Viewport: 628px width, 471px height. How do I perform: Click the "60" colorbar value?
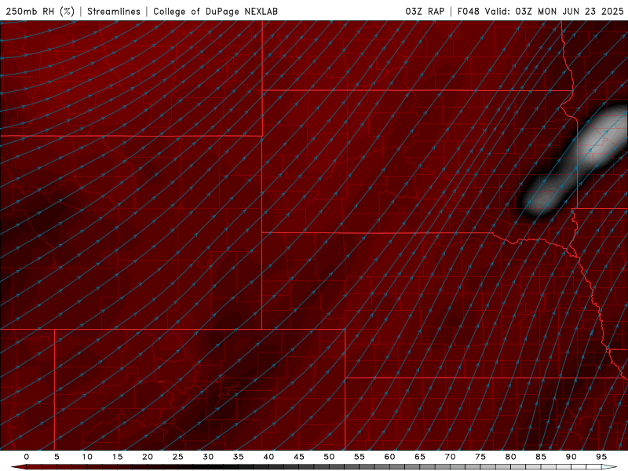[389, 457]
